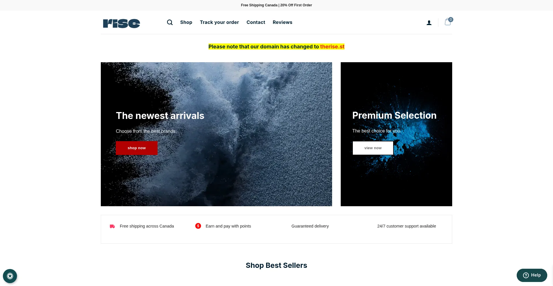Open the rewards star badge icon
The image size is (553, 286).
10,276
